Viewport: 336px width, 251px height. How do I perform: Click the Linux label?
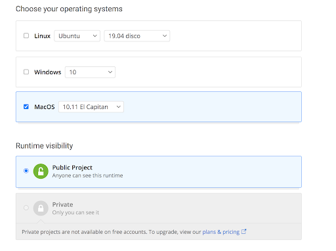point(42,36)
